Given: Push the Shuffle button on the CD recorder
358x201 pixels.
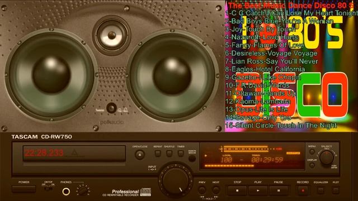Looking at the screenshot, I should click(x=169, y=154).
